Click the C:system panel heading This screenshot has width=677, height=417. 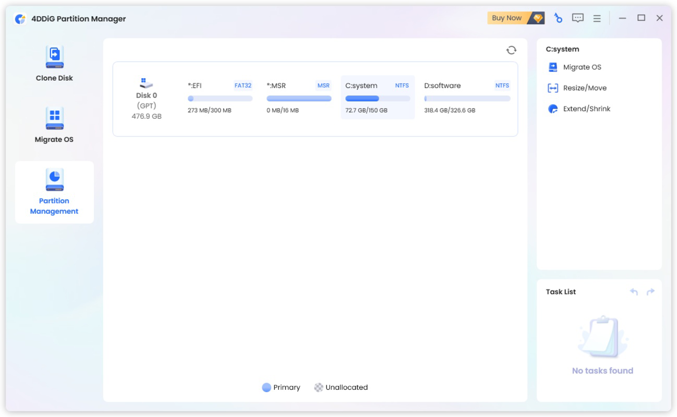pos(562,49)
